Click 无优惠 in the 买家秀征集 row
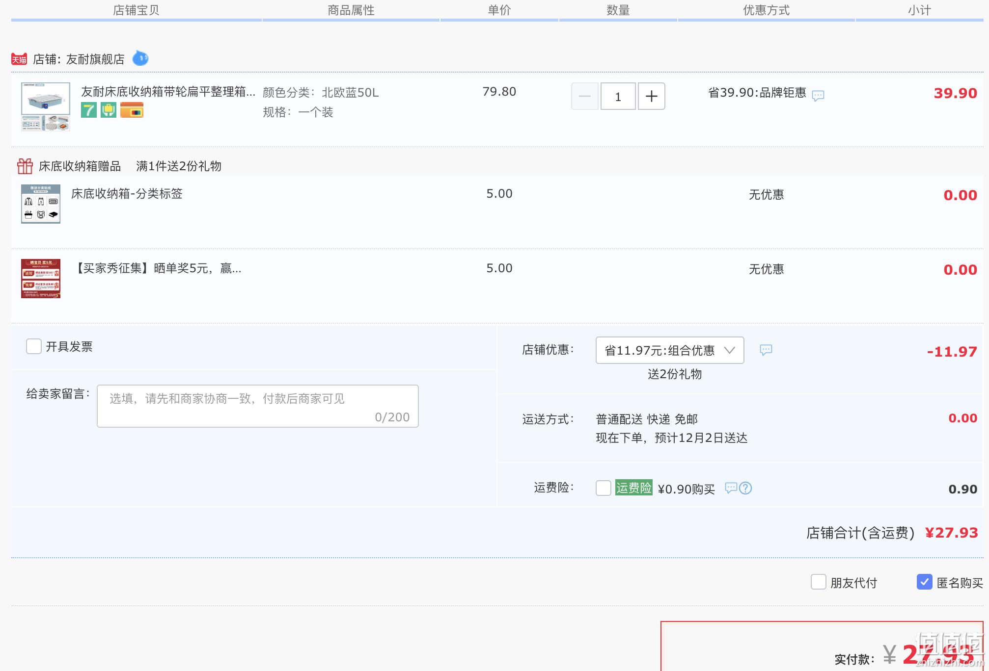This screenshot has width=989, height=671. pos(767,269)
